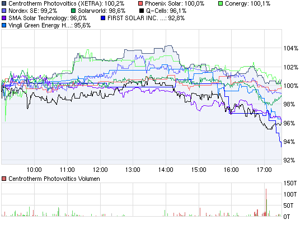Click the 104% price axis label
The height and width of the screenshot is (243, 305).
291,48
